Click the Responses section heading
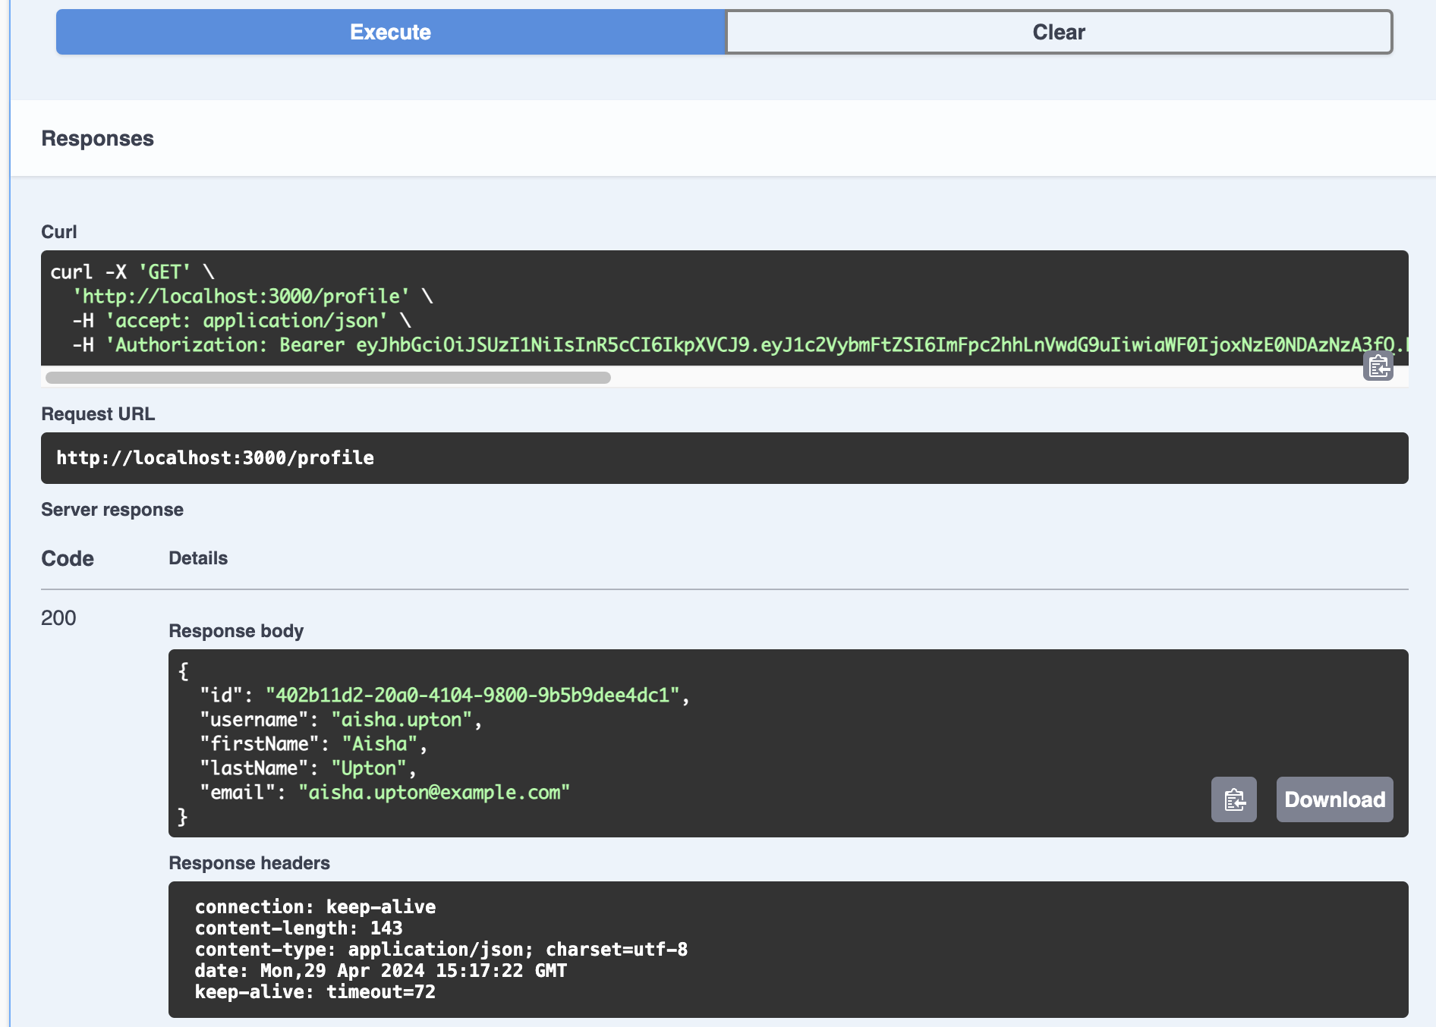This screenshot has width=1436, height=1027. pos(97,139)
